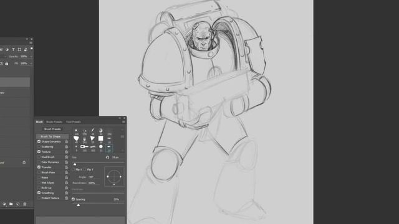The height and width of the screenshot is (224, 399).
Task: Open the Brush panel flyout menu
Action: coord(123,122)
